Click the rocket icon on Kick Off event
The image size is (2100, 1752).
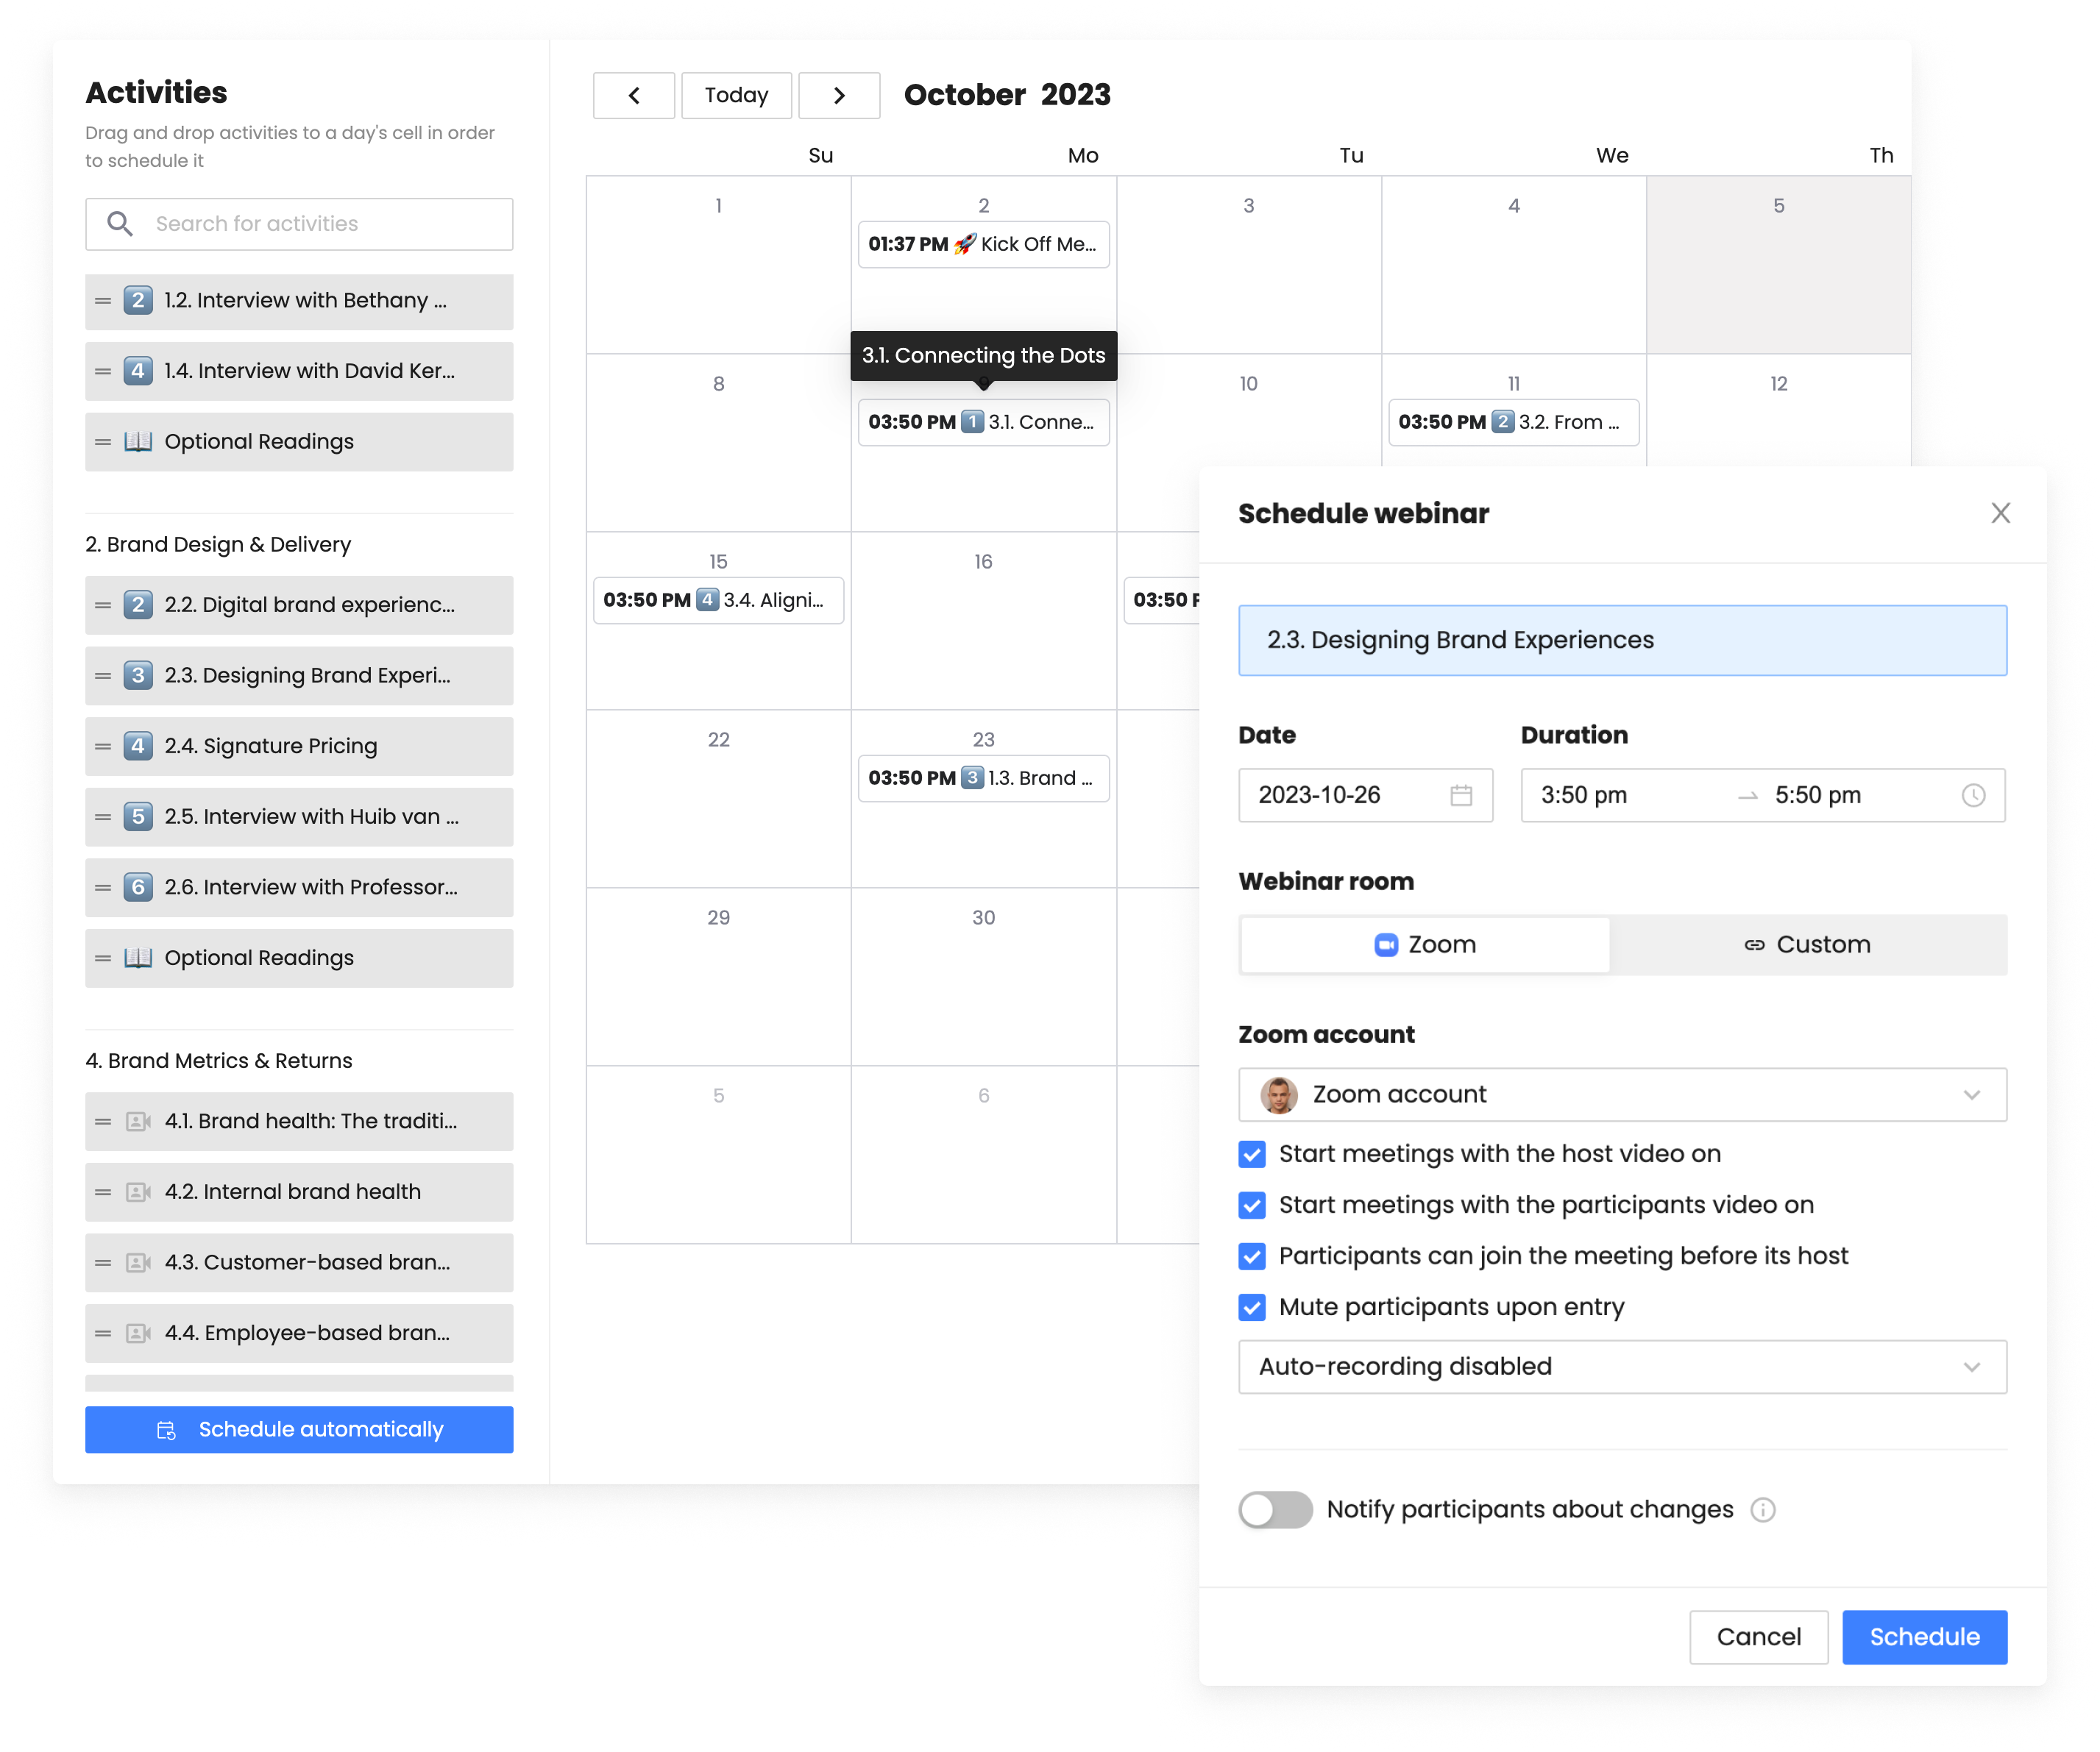pos(965,244)
